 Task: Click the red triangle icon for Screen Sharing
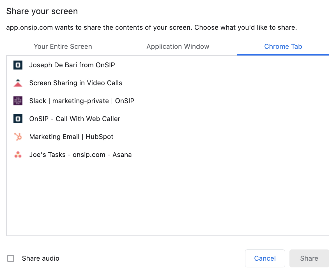tap(18, 83)
